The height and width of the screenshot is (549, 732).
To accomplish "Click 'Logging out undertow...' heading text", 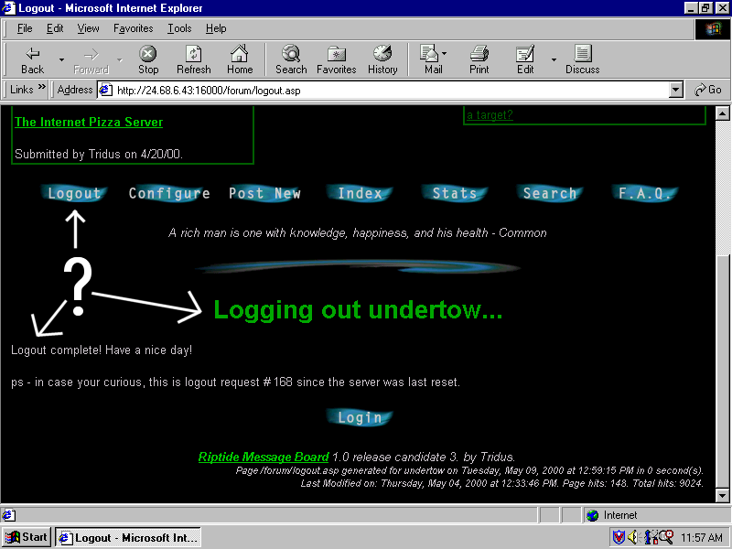I will coord(358,309).
